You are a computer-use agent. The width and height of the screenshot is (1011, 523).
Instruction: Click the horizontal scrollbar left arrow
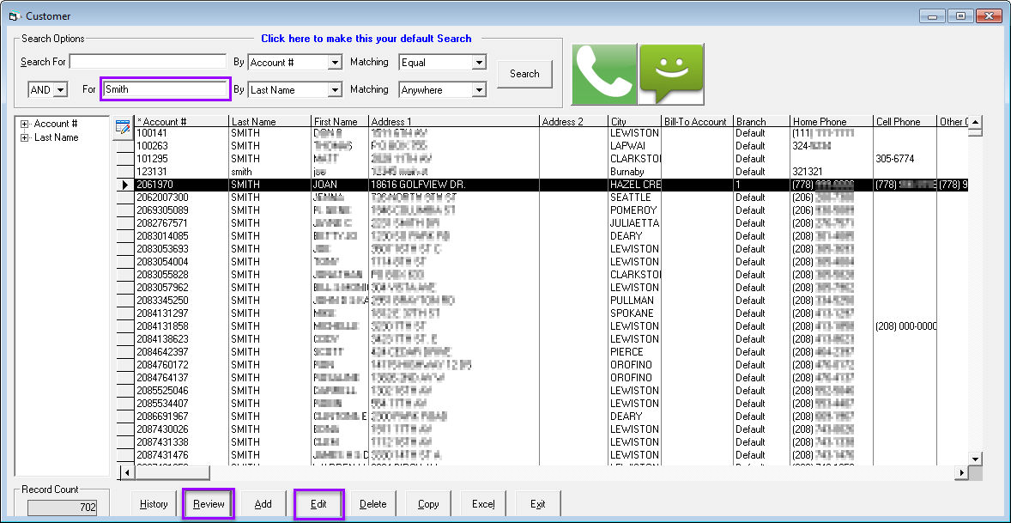tap(127, 473)
